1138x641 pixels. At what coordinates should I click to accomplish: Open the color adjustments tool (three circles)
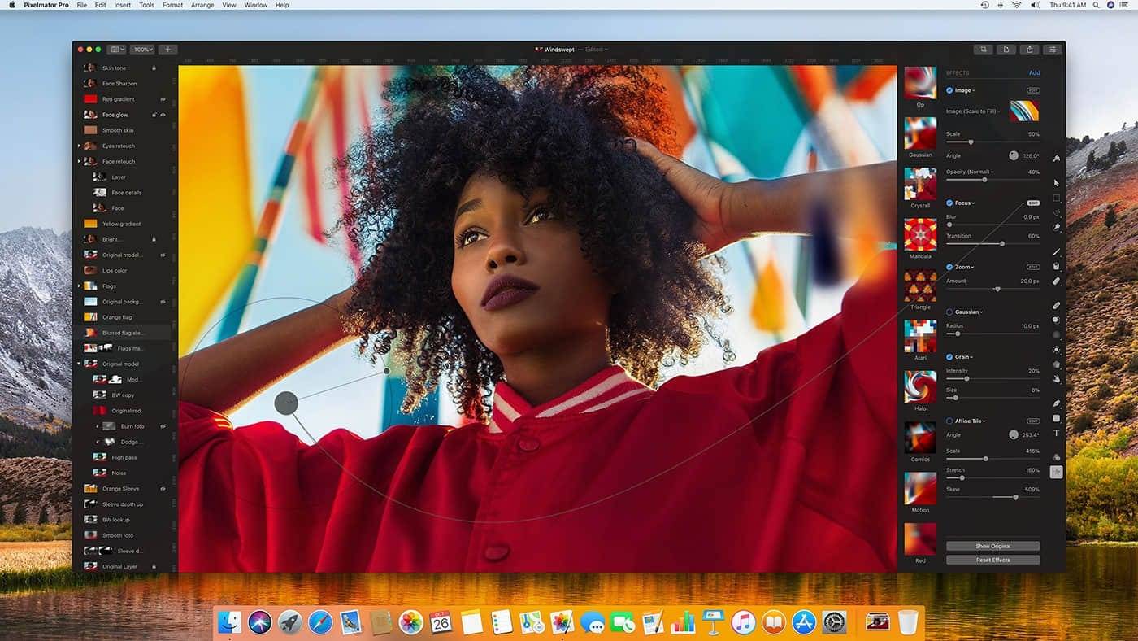(1056, 457)
